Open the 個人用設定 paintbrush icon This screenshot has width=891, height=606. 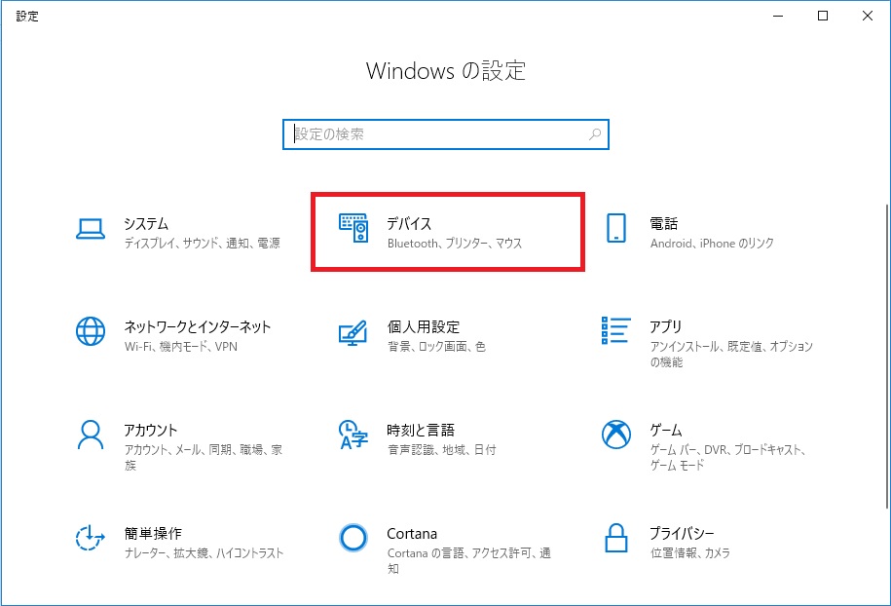353,332
